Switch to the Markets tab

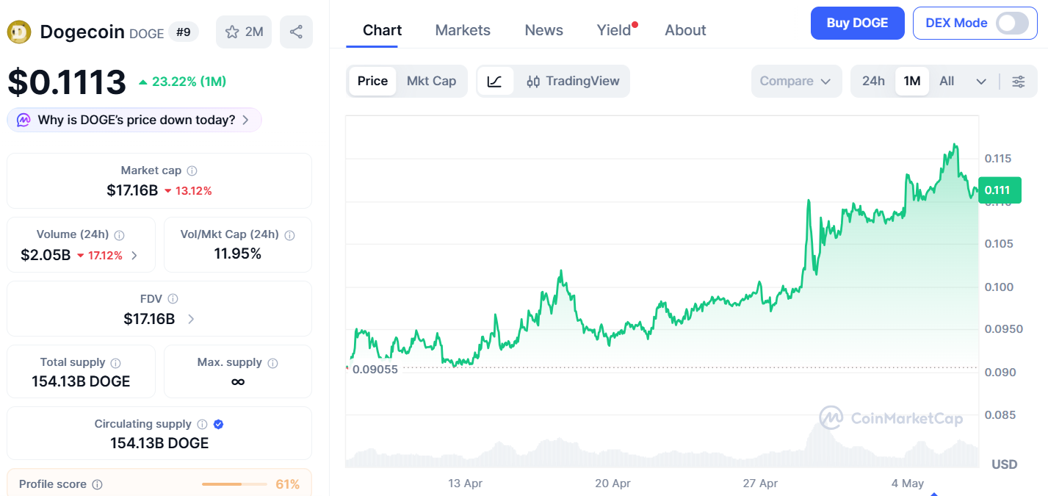tap(463, 30)
